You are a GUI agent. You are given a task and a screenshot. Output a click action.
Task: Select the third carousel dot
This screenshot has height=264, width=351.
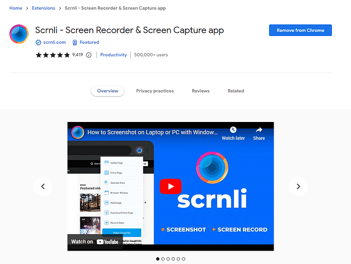tap(168, 259)
